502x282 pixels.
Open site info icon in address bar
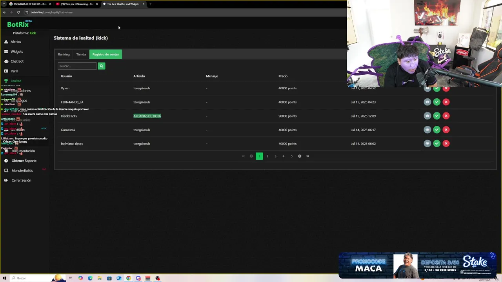pos(27,12)
